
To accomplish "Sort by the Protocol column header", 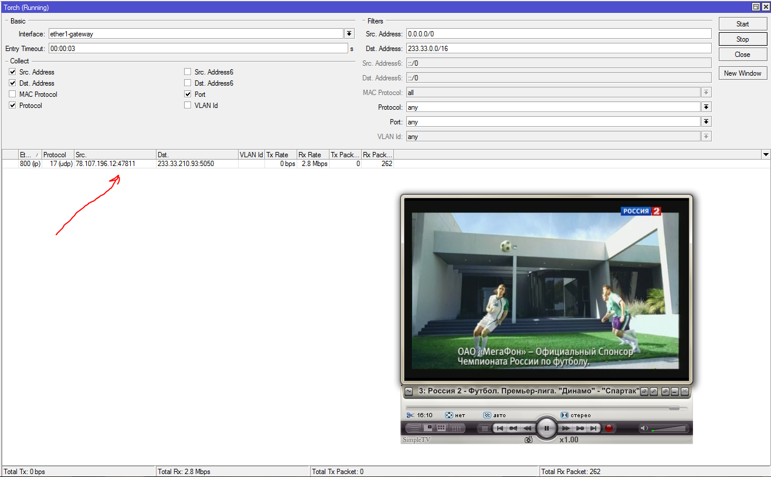I will (57, 155).
